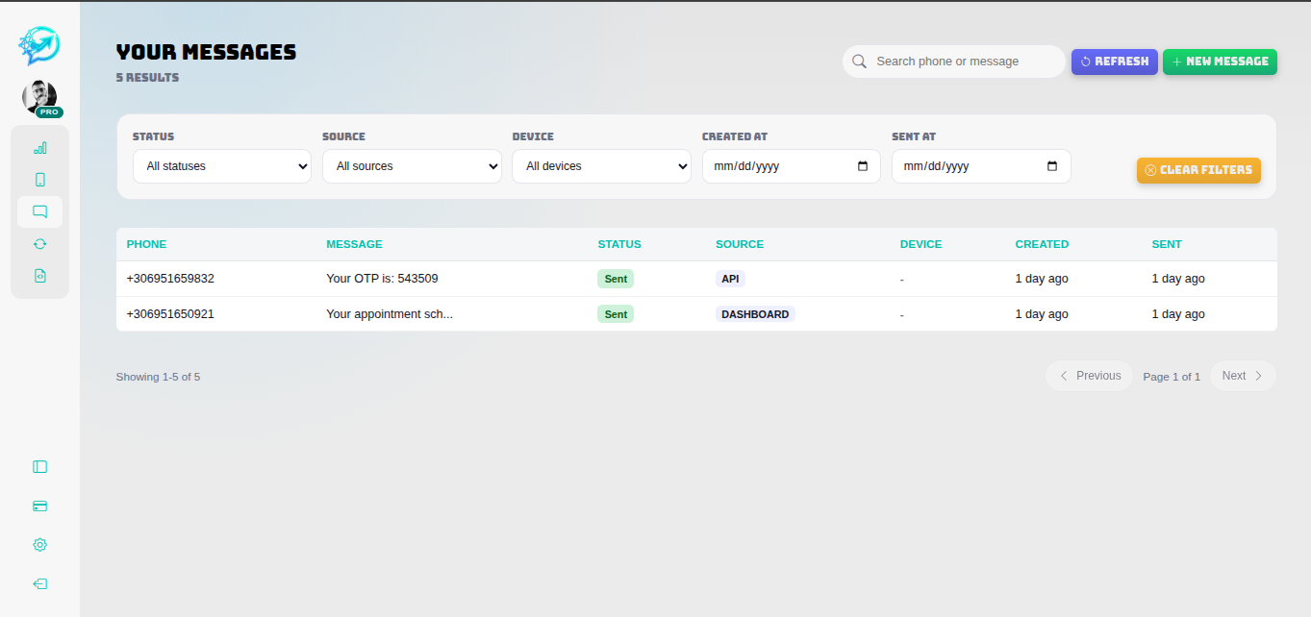Click the DASHBOARD source tag
This screenshot has width=1311, height=617.
click(x=755, y=314)
